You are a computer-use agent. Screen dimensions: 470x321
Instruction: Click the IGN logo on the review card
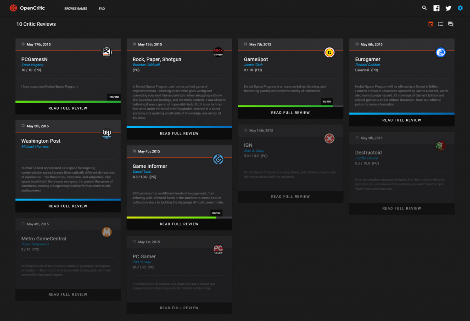point(329,138)
